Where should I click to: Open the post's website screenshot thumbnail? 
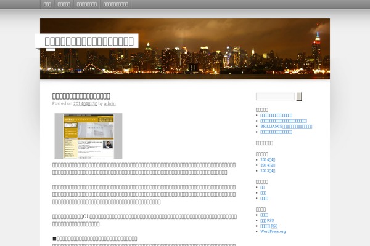[88, 136]
